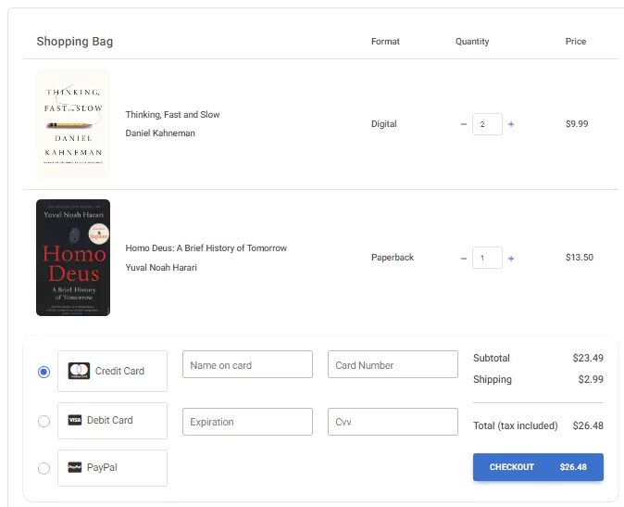This screenshot has width=624, height=507.
Task: Click the $9.99 price
Action: (577, 124)
